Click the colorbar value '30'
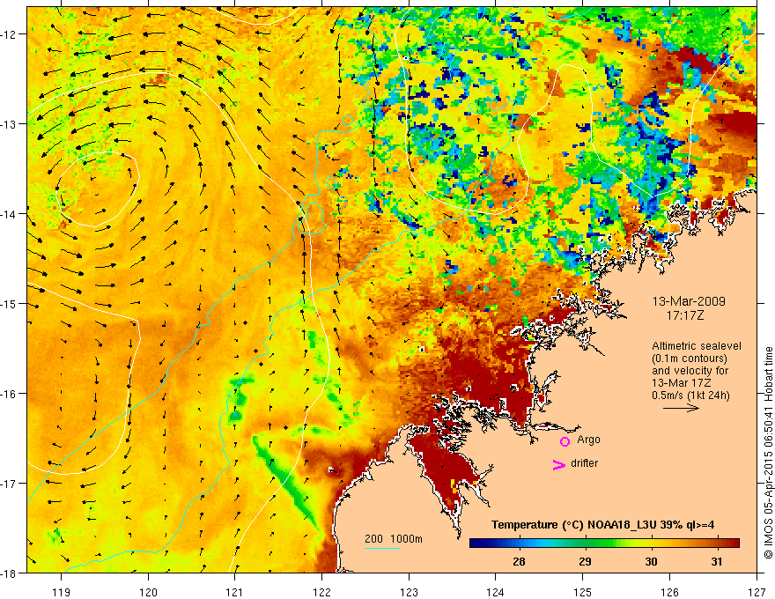This screenshot has height=599, width=775. [x=651, y=561]
